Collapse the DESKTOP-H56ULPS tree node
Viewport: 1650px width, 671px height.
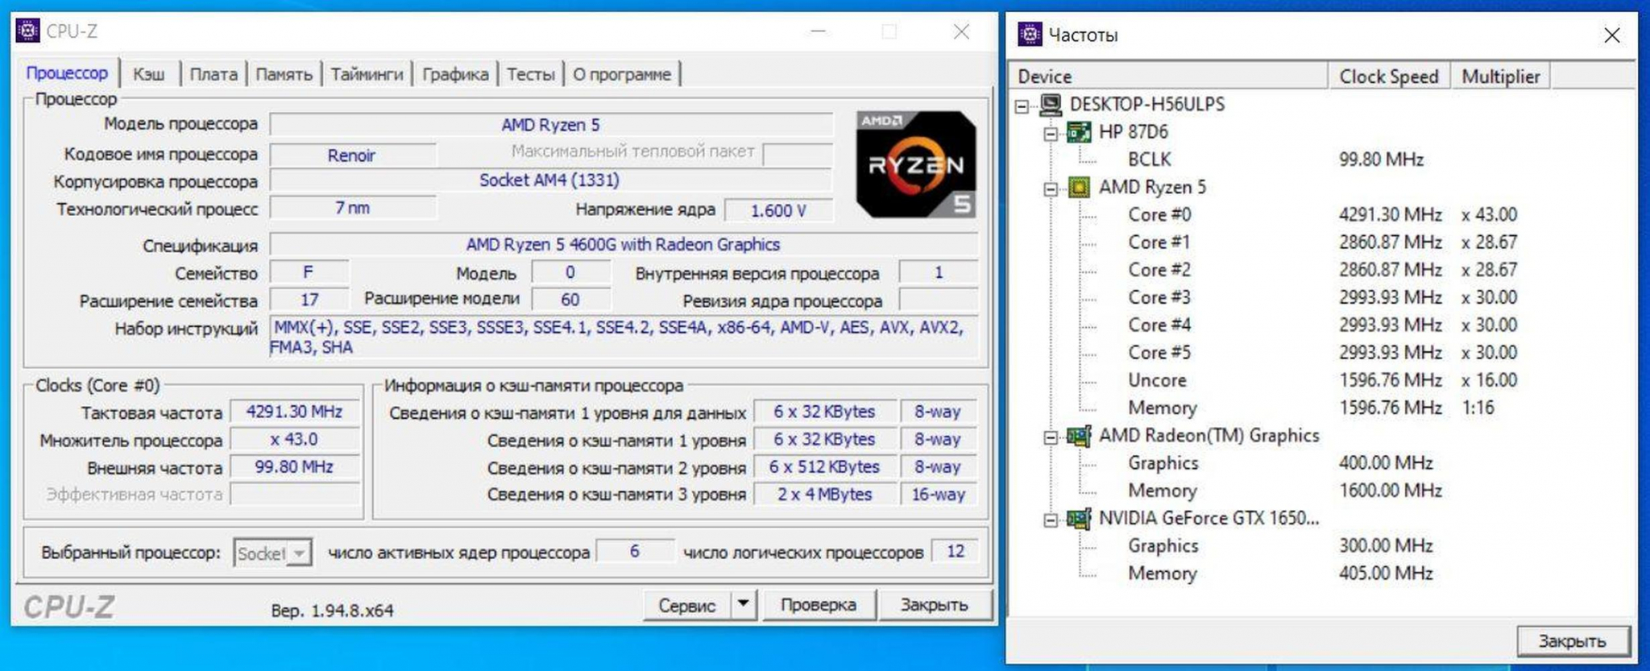point(1022,106)
